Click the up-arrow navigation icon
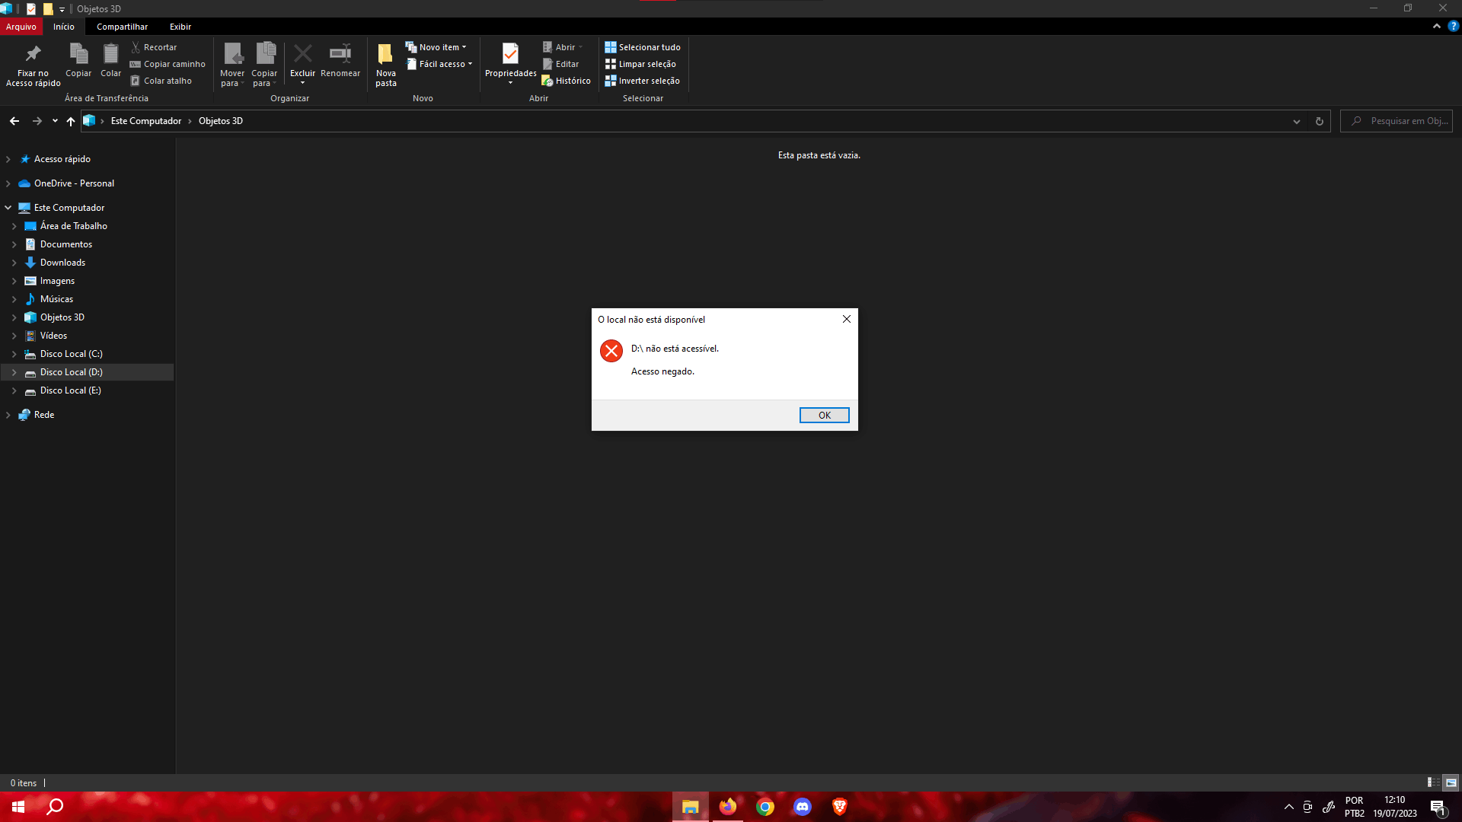The image size is (1462, 822). [70, 121]
